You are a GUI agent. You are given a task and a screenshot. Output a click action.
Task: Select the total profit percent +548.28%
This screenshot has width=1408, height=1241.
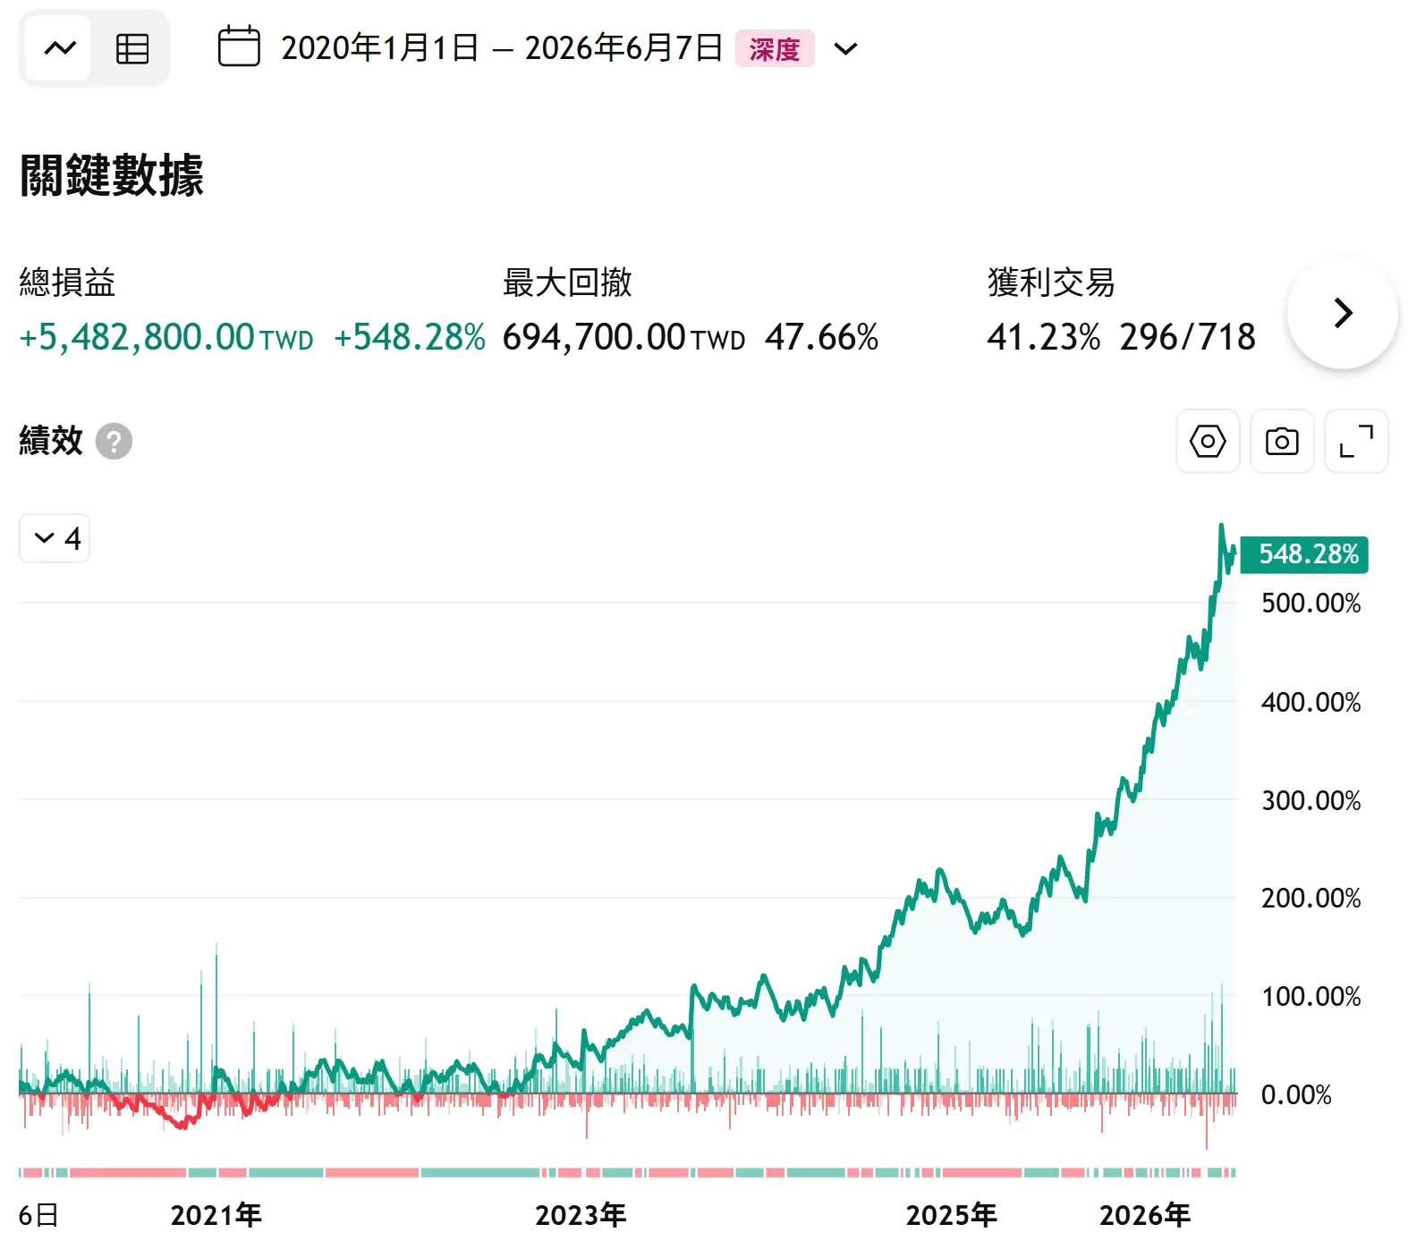(410, 337)
